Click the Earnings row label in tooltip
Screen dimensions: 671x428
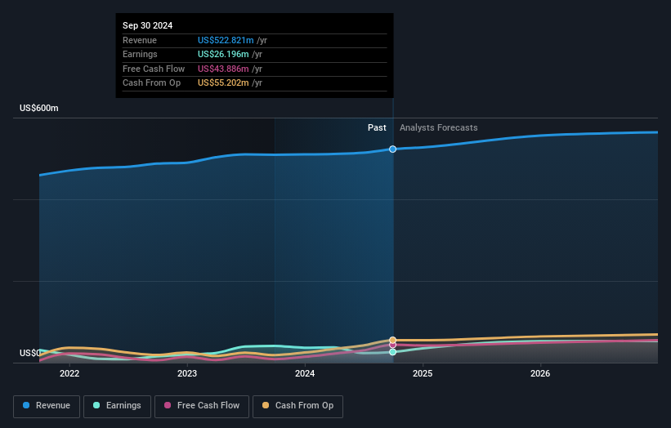click(x=140, y=54)
